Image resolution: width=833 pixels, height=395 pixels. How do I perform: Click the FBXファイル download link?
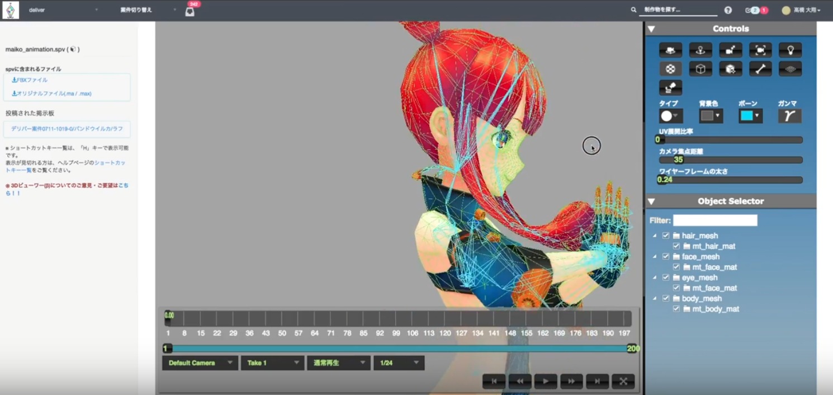point(30,80)
